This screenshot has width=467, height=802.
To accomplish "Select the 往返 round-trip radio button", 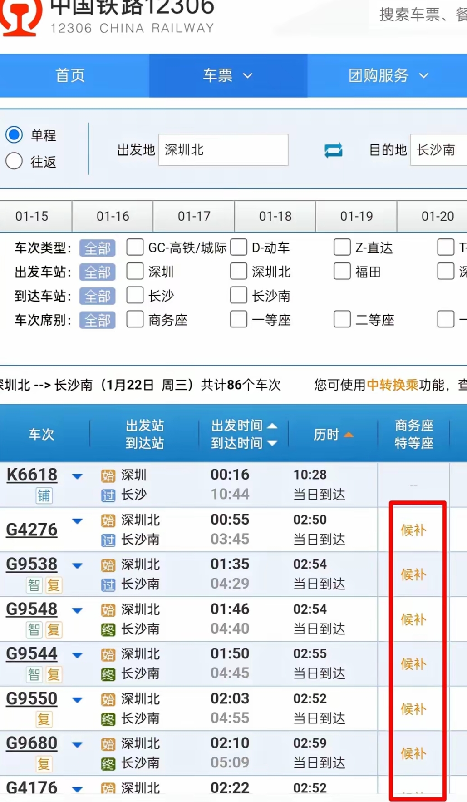I will pos(14,161).
